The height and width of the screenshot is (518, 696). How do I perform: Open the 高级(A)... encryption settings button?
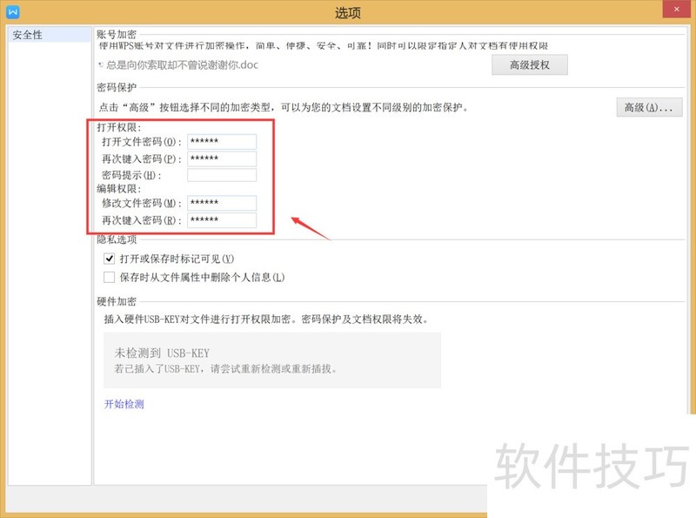point(649,107)
